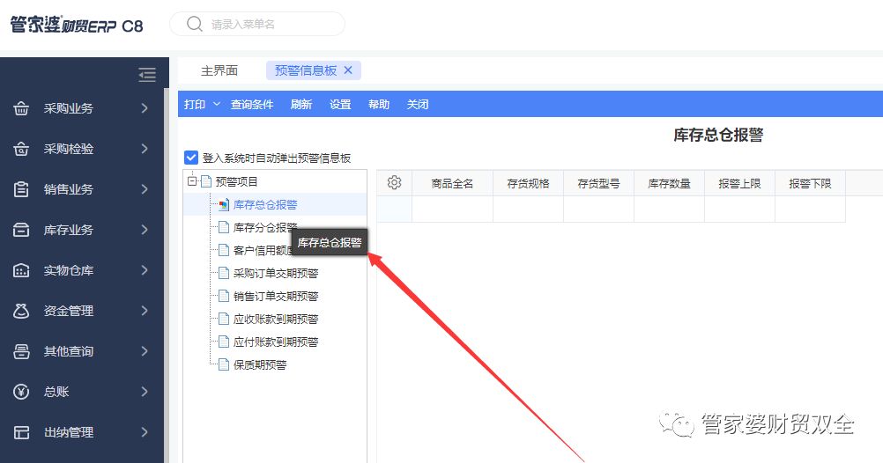The height and width of the screenshot is (463, 883).
Task: Expand the 出纳管理 submenu chevron
Action: [145, 432]
